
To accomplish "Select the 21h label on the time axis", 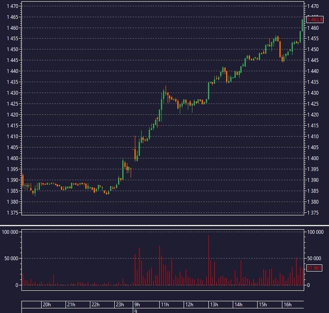I will coord(71,305).
